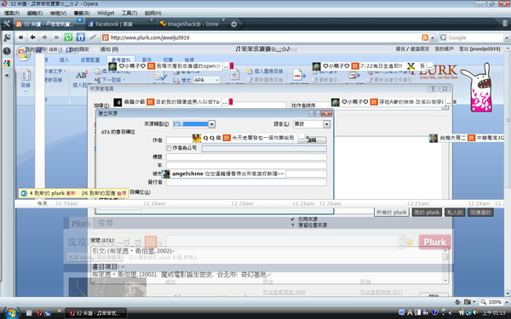This screenshot has width=511, height=319.
Task: Click the Opera fast-forward button
Action: coord(56,37)
